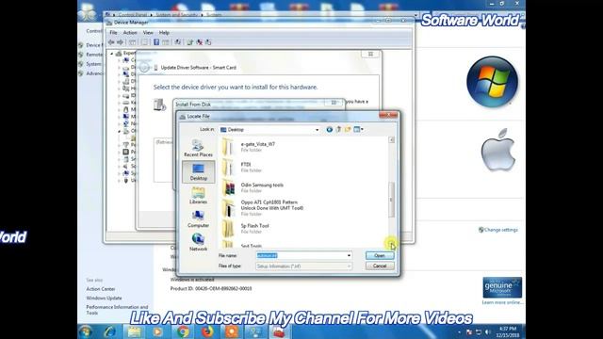Click the taskbar clock showing 4:37 PM
603x339 pixels.
(509, 332)
